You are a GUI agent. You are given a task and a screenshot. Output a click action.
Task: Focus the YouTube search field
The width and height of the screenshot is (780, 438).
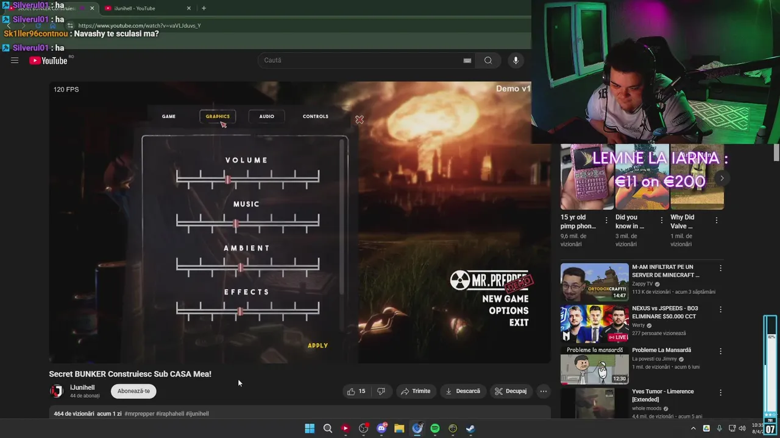[366, 60]
